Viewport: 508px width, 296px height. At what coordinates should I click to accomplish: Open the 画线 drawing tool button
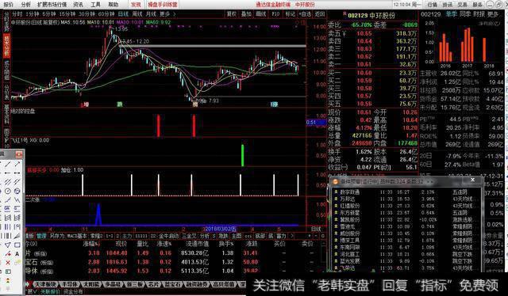(x=261, y=14)
